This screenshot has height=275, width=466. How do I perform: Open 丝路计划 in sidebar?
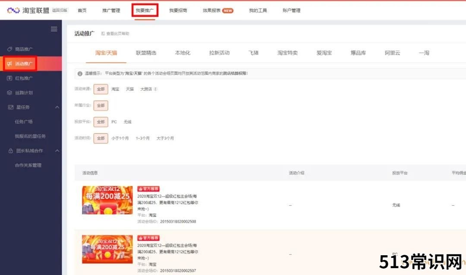pos(24,93)
